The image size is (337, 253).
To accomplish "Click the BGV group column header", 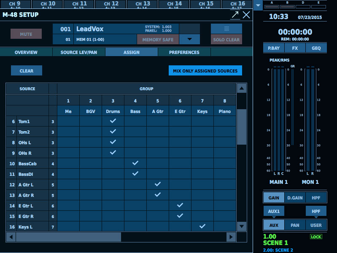I will (x=91, y=111).
